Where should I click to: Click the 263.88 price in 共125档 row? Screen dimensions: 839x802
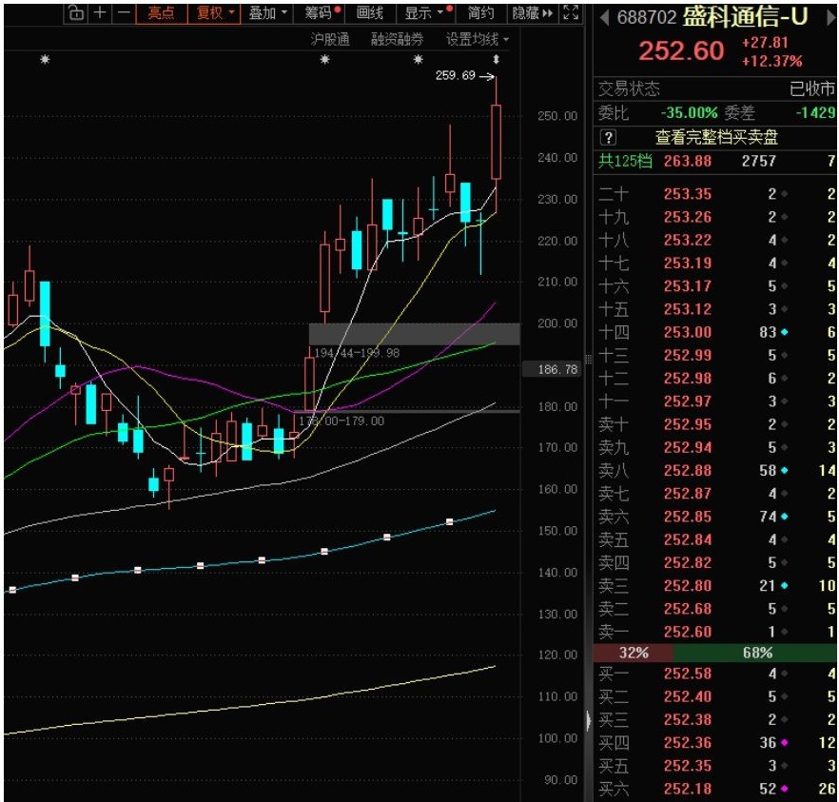(x=688, y=161)
